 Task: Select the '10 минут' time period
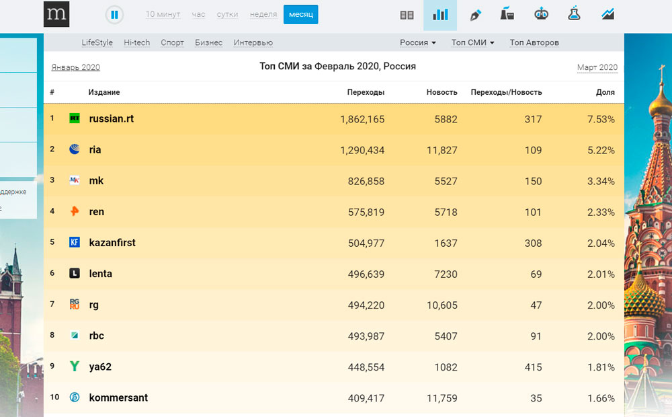pyautogui.click(x=163, y=14)
